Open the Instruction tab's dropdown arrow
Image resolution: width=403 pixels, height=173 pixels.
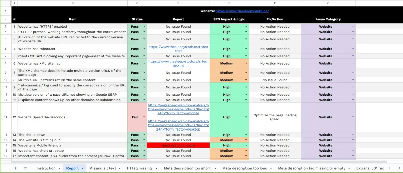[x=59, y=168]
